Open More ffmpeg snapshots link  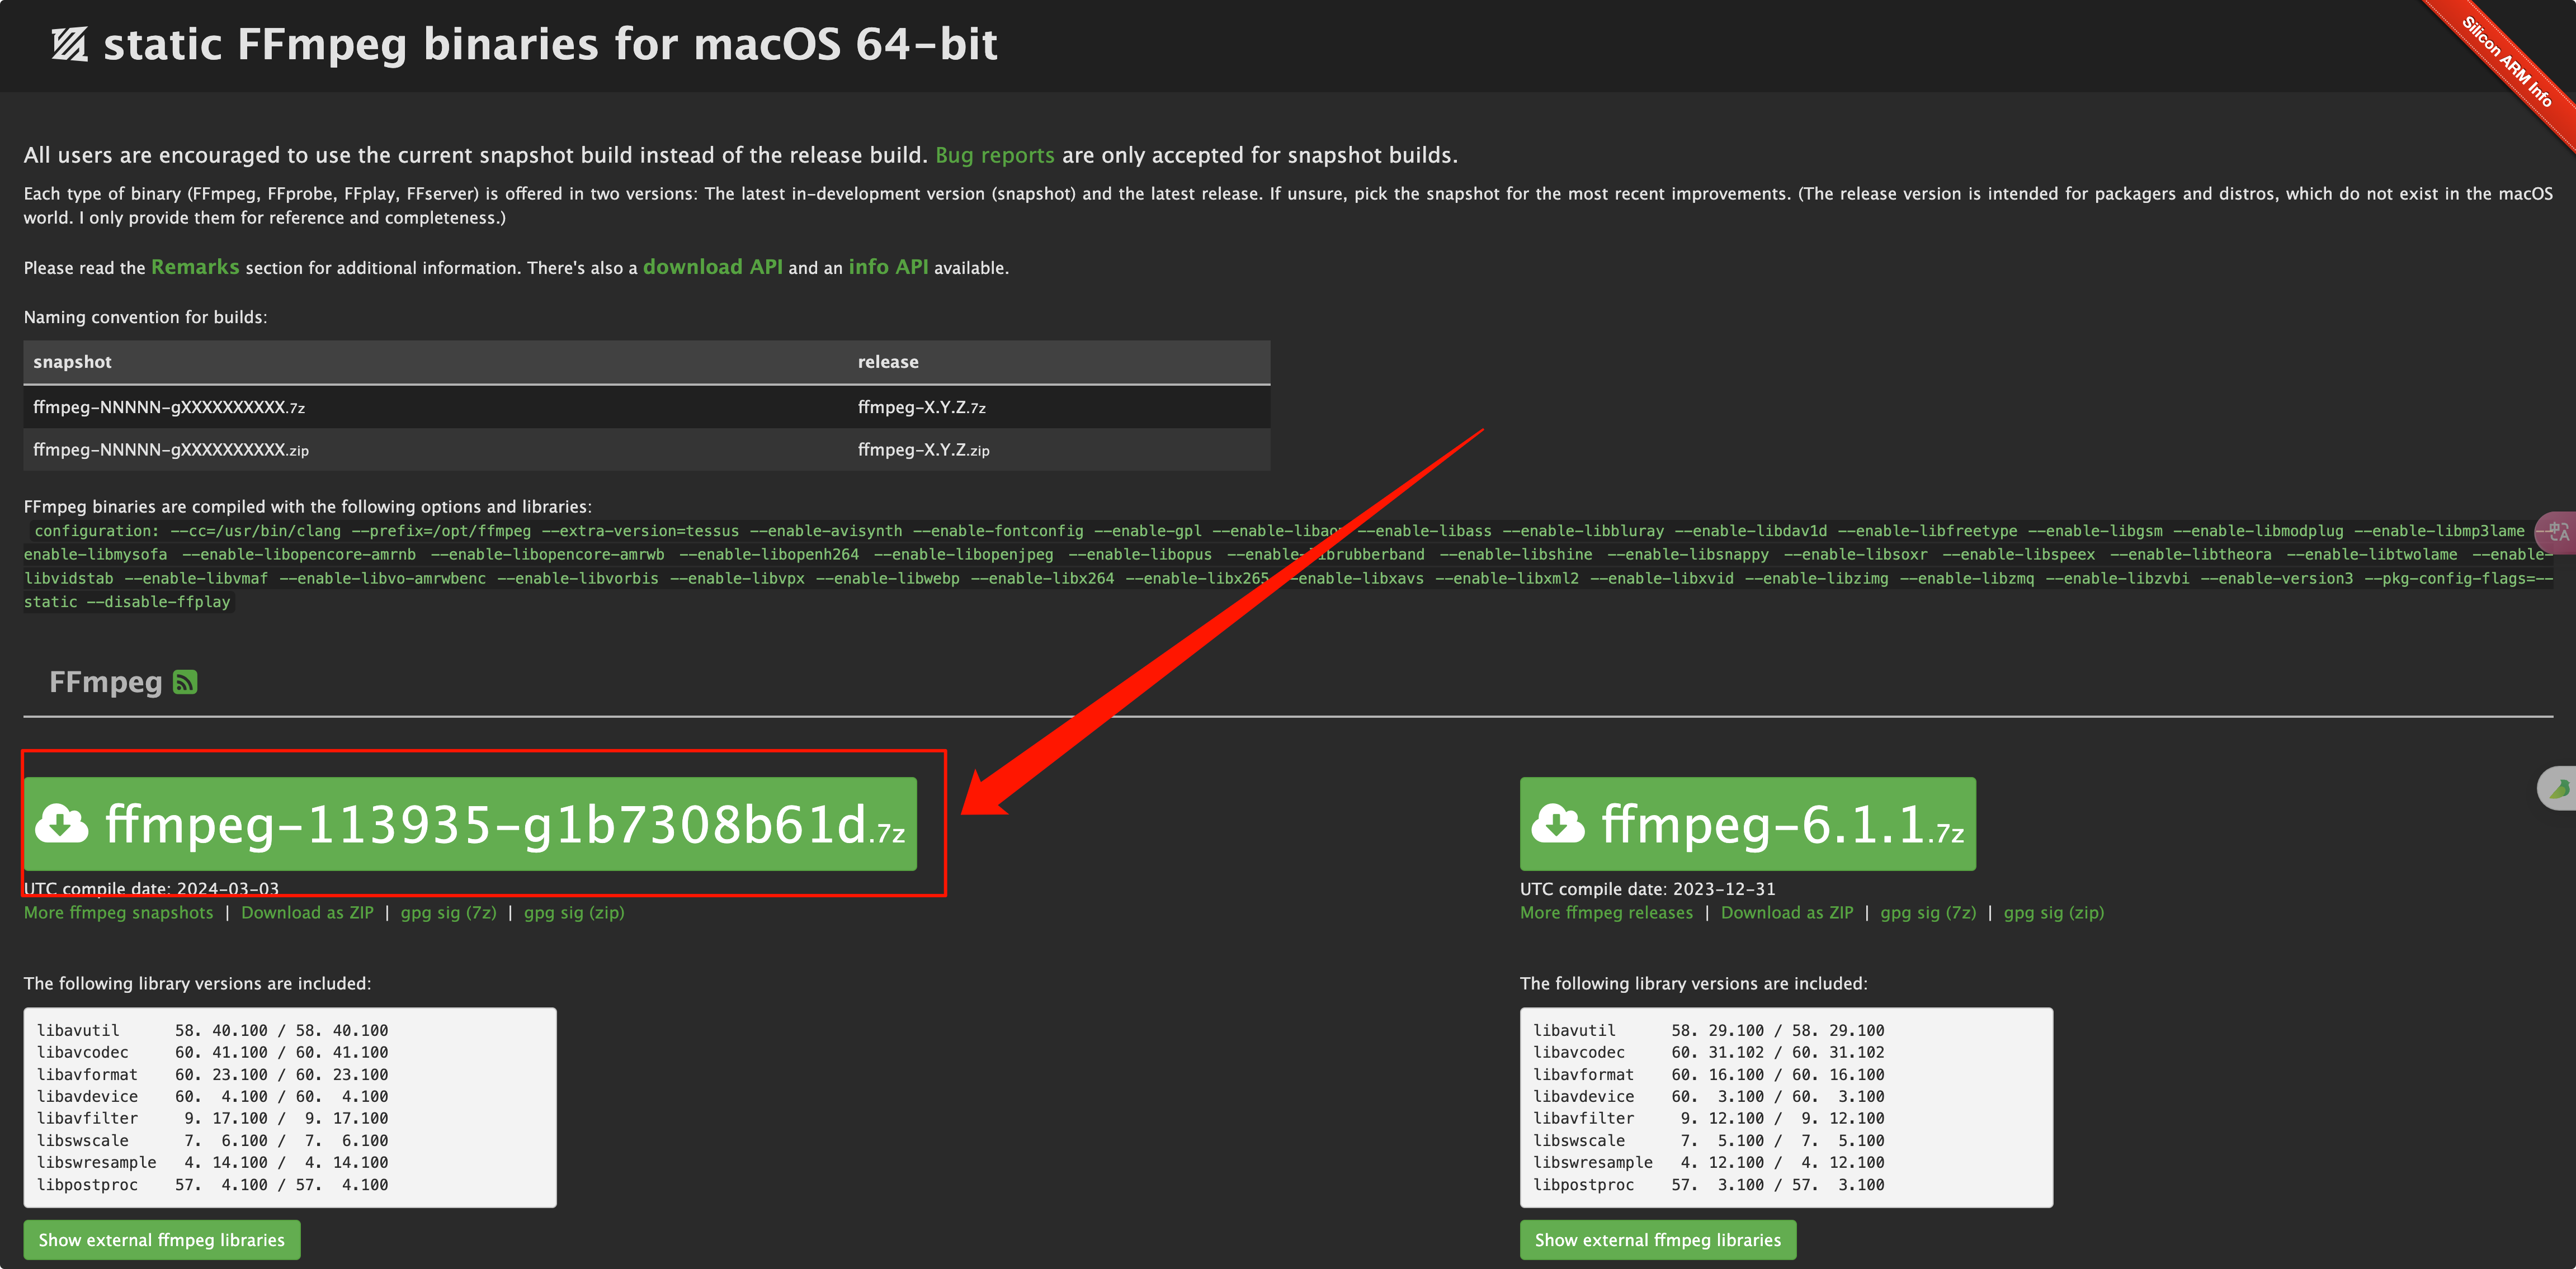click(118, 912)
